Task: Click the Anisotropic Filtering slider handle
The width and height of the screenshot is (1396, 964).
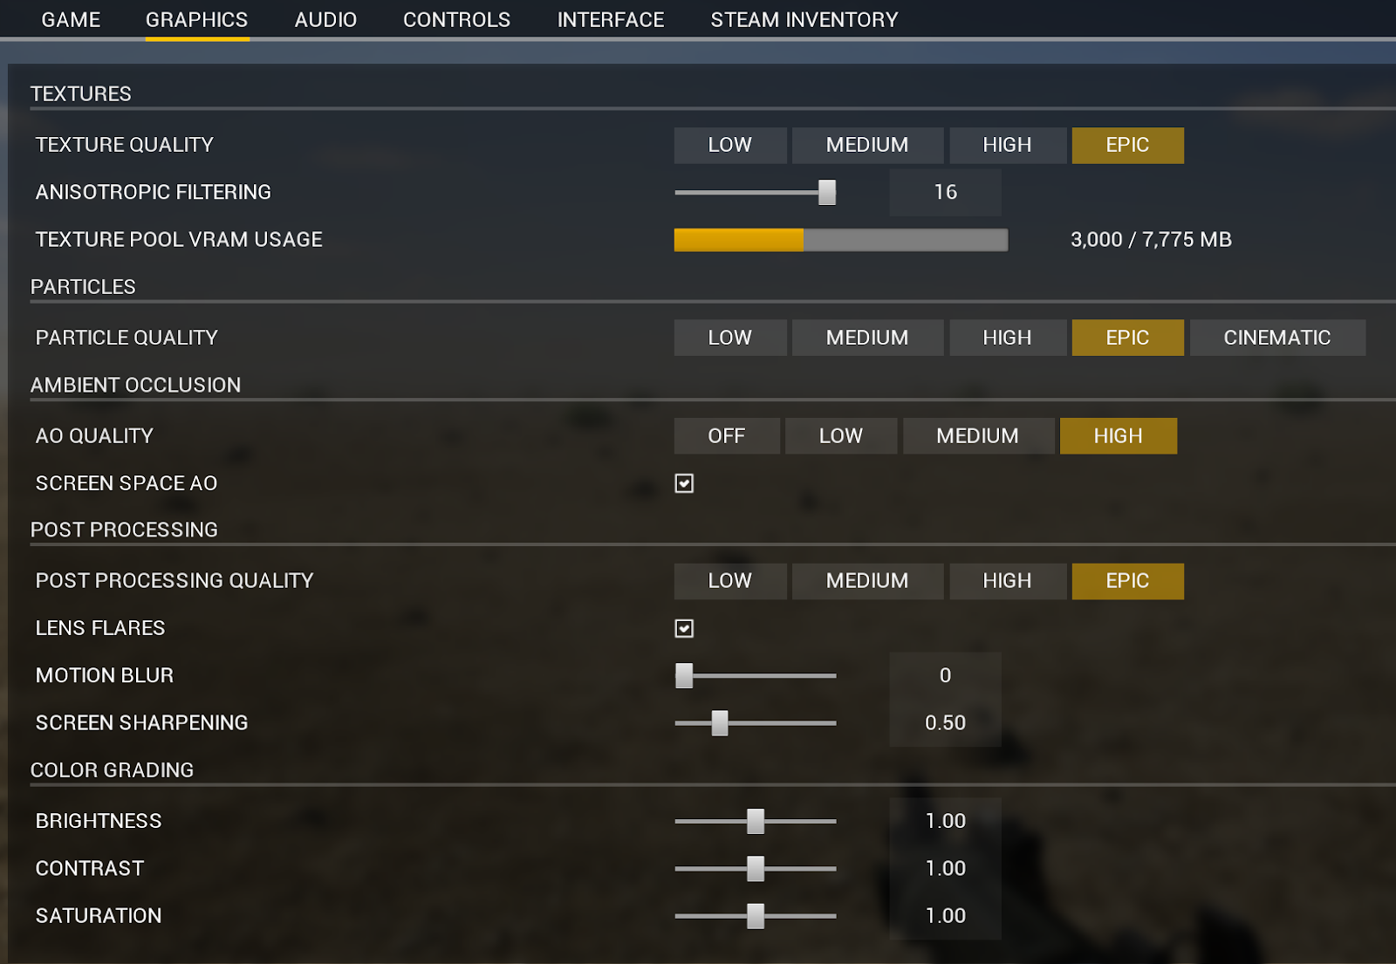Action: 827,192
